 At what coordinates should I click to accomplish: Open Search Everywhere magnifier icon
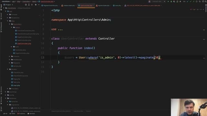pyautogui.click(x=206, y=2)
